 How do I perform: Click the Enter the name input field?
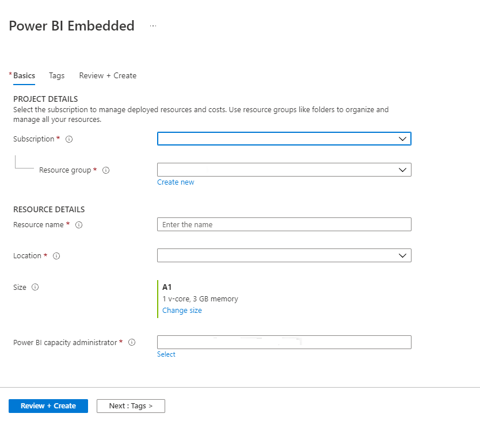coord(284,224)
